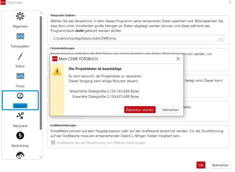Select the Rechtliches paragraph icon

[x=20, y=136]
